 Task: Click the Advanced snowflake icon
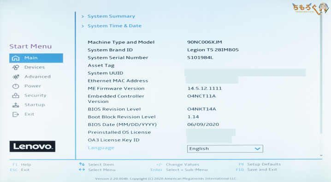point(16,77)
